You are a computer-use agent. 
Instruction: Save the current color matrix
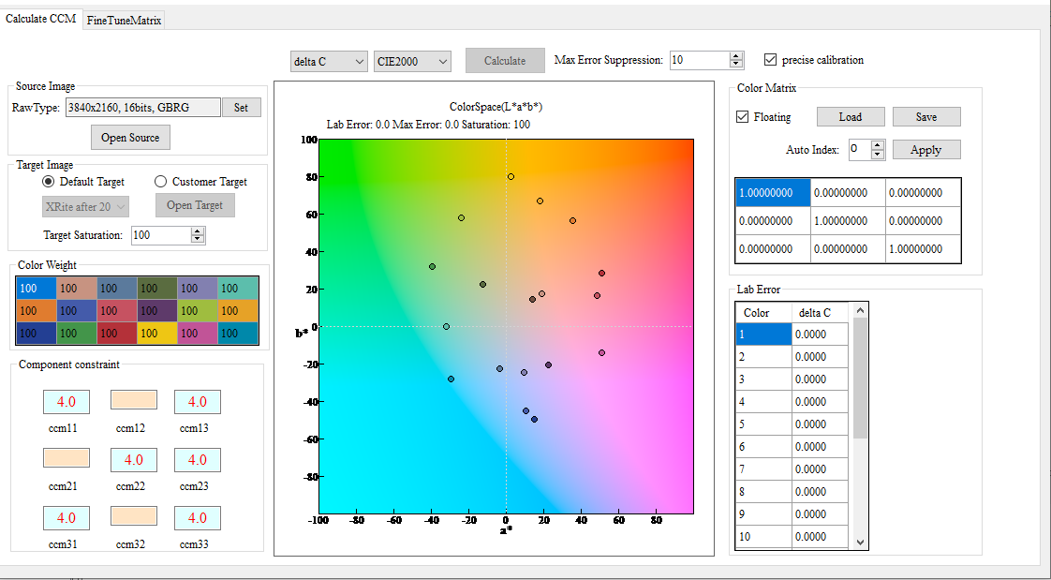[925, 116]
